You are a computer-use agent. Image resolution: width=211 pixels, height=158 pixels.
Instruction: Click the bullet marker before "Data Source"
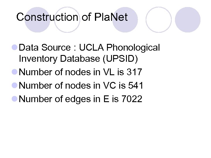[x=15, y=47]
